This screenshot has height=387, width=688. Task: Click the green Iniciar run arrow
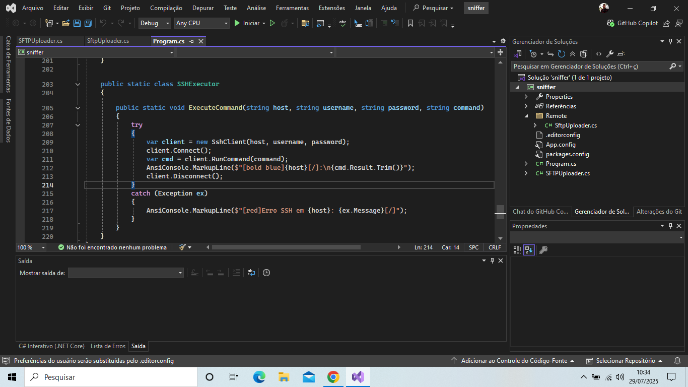point(237,23)
